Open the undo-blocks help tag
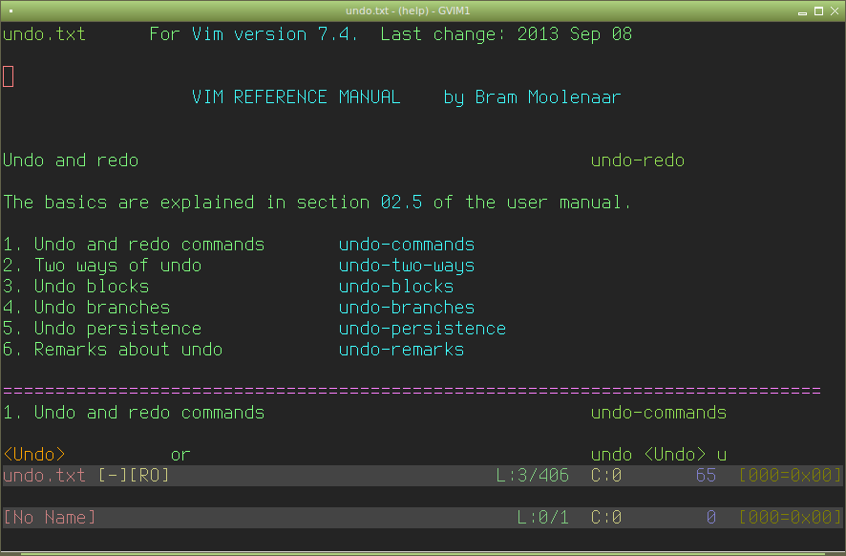Viewport: 846px width, 556px height. point(395,287)
